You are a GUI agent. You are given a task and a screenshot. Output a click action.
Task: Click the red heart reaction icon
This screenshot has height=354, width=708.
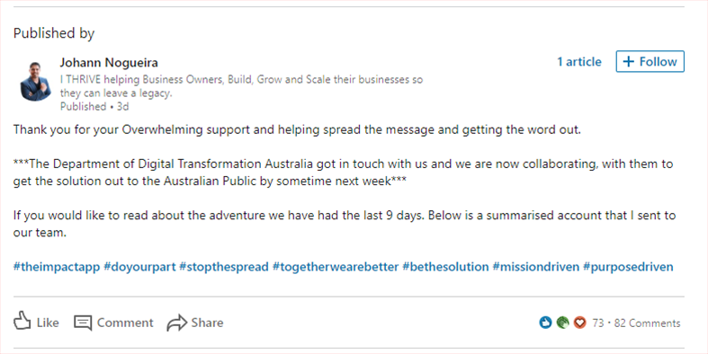(579, 323)
